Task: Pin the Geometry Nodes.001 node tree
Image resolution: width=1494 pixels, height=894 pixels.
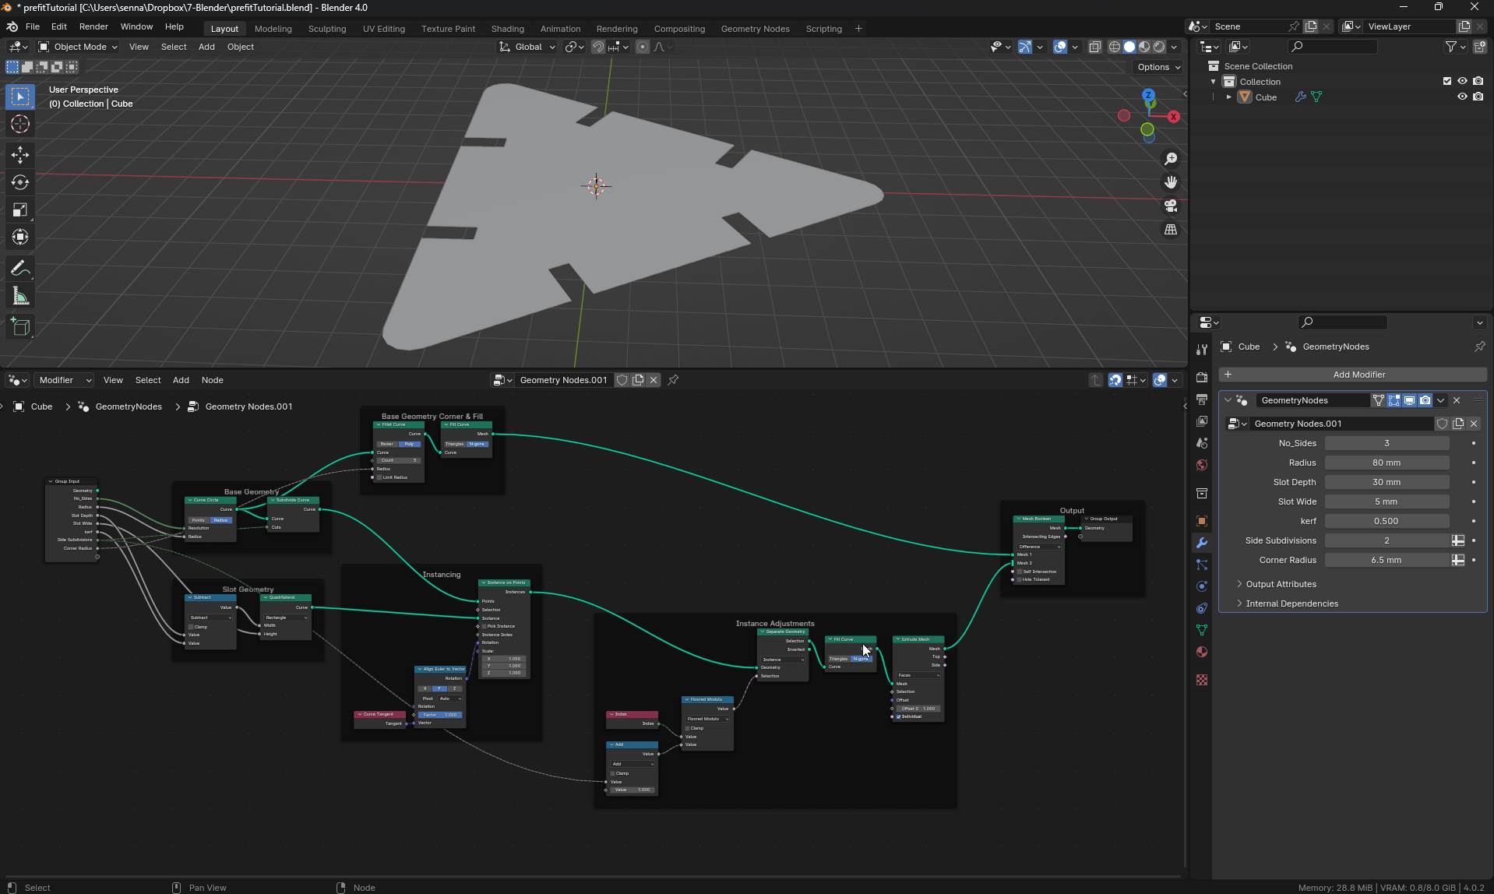Action: pyautogui.click(x=673, y=380)
